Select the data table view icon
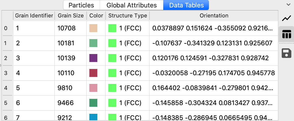This screenshot has width=294, height=121. [286, 34]
